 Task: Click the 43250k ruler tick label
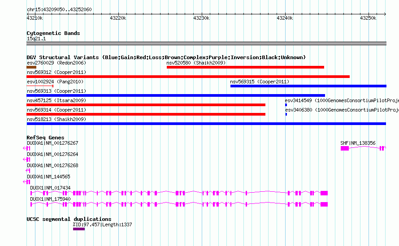pyautogui.click(x=368, y=18)
